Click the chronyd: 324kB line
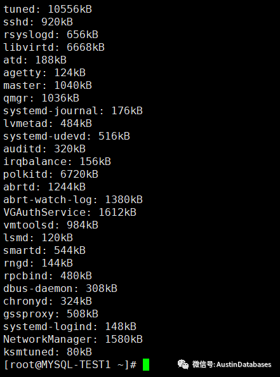 click(48, 301)
